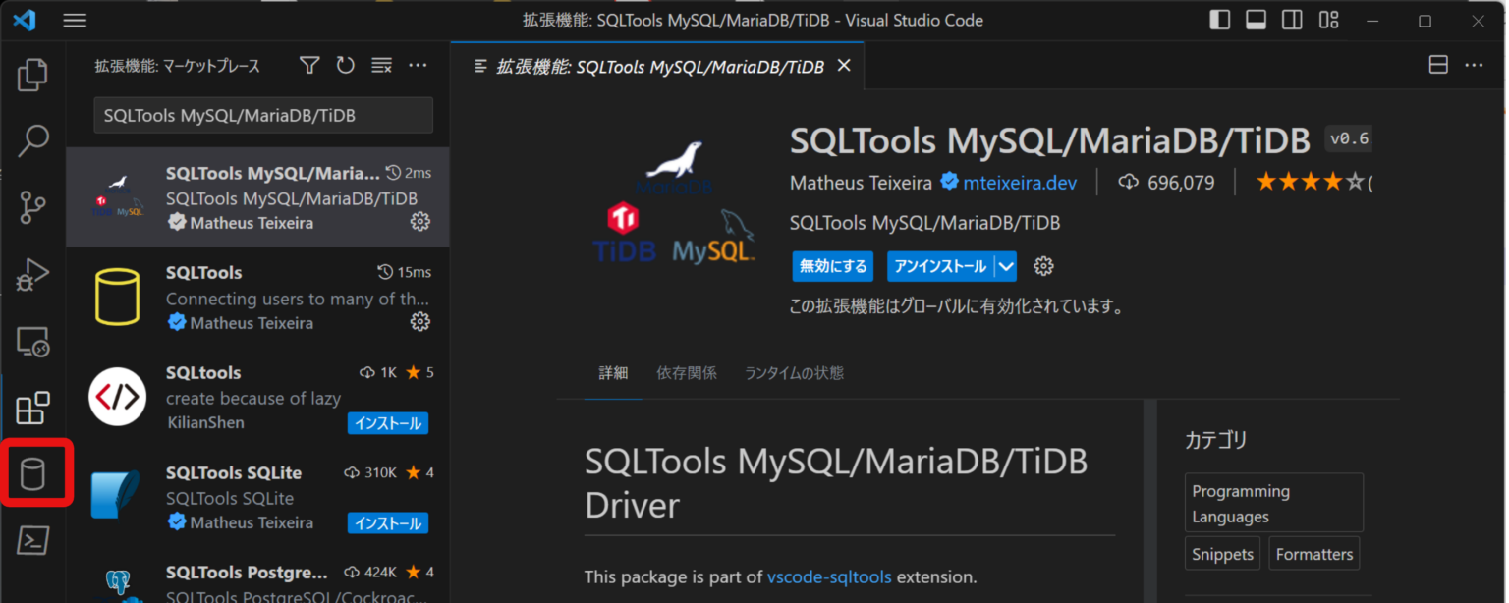This screenshot has width=1509, height=603.
Task: Disable the extension via 無効にする button
Action: [x=832, y=266]
